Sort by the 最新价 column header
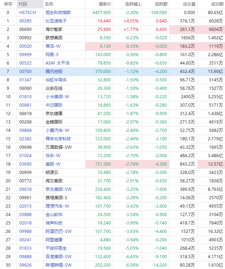Image resolution: width=225 pixels, height=269 pixels. 105,4
